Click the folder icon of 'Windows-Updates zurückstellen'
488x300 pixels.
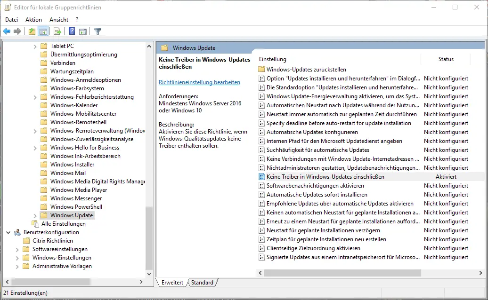pos(262,69)
